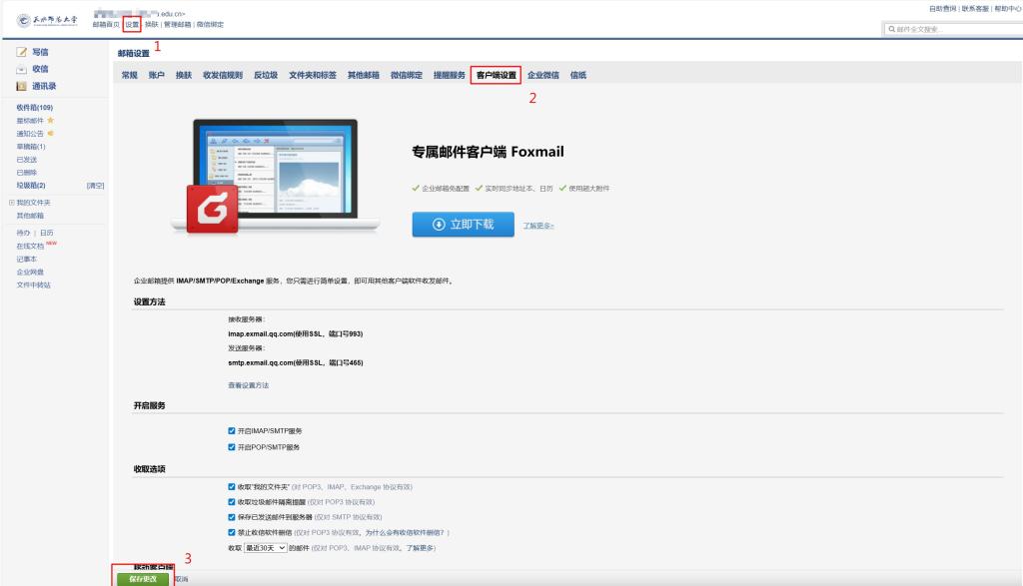Expand the 我的文件夹 tree node
The height and width of the screenshot is (586, 1023).
(x=12, y=203)
